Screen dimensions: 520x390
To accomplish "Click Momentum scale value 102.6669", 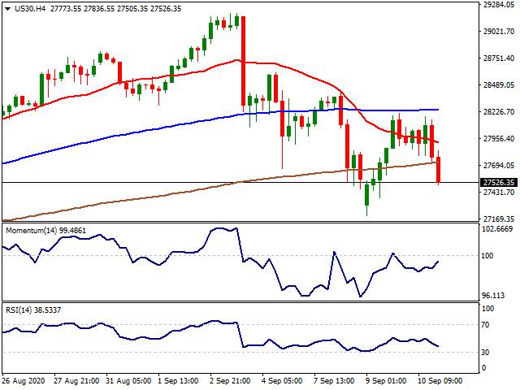I will pyautogui.click(x=497, y=229).
